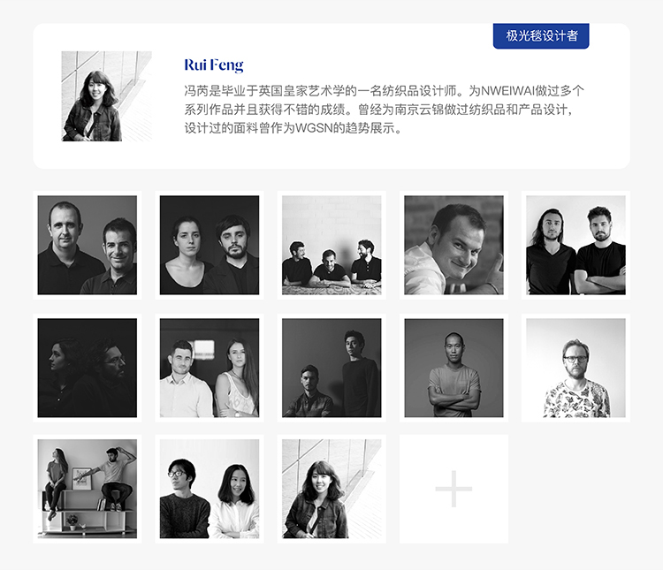Select the woman and bearded man portrait thumbnail
The width and height of the screenshot is (663, 570).
pos(210,245)
